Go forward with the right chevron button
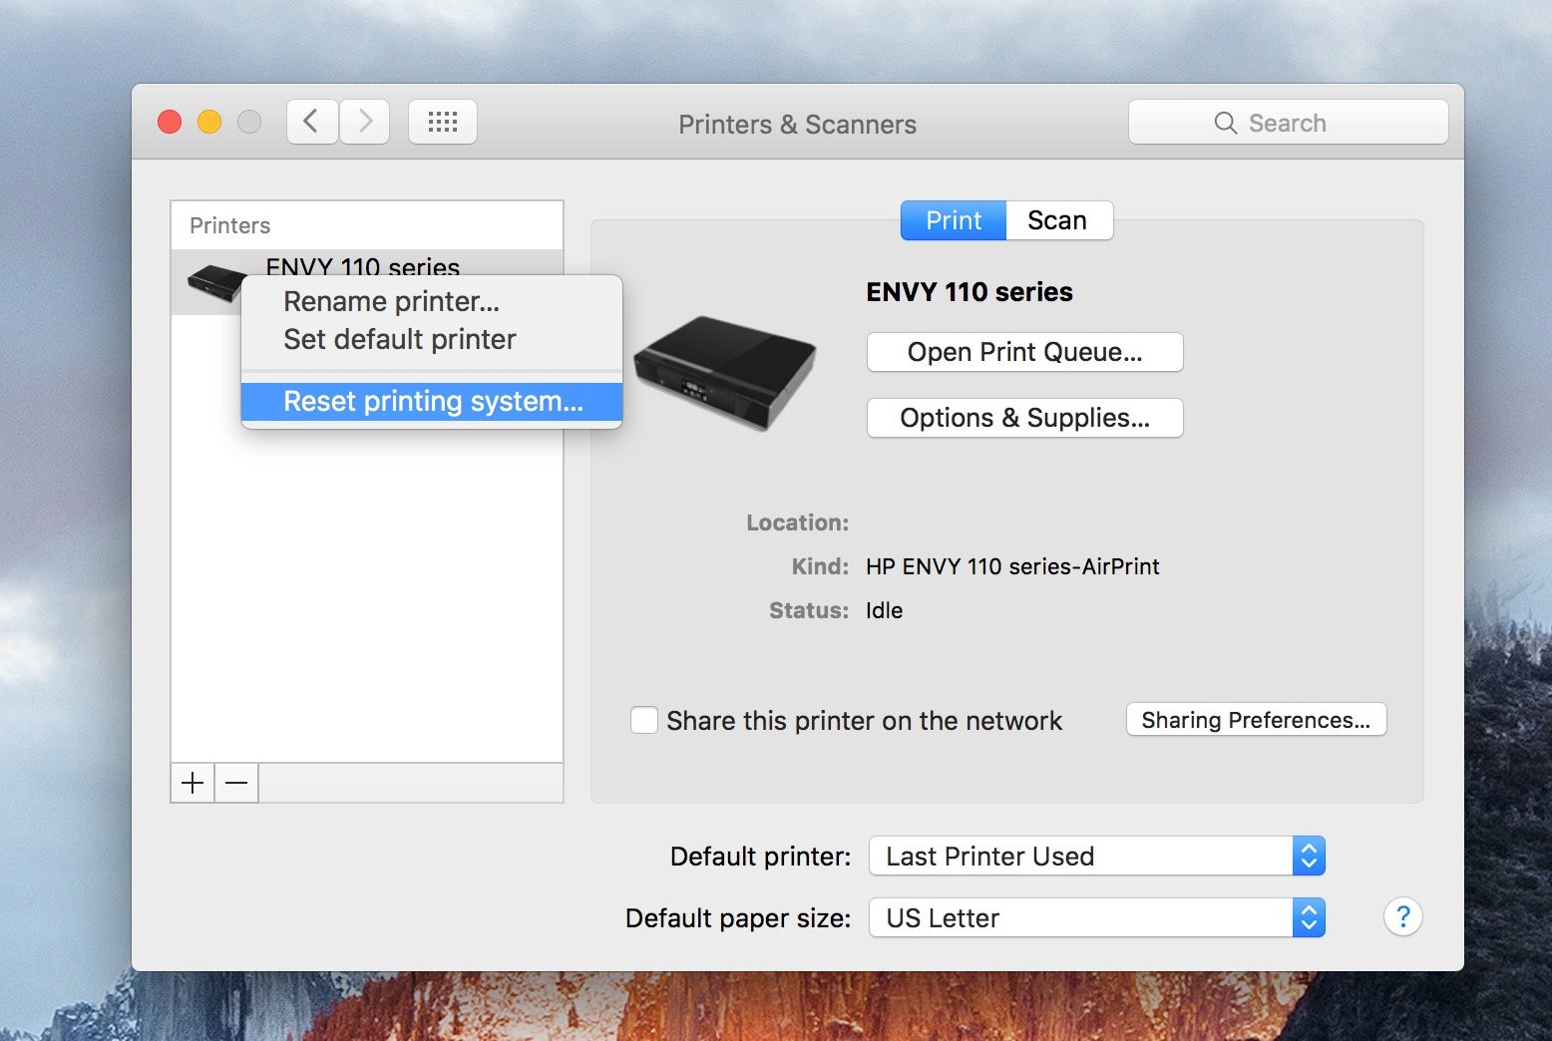1552x1041 pixels. tap(364, 122)
